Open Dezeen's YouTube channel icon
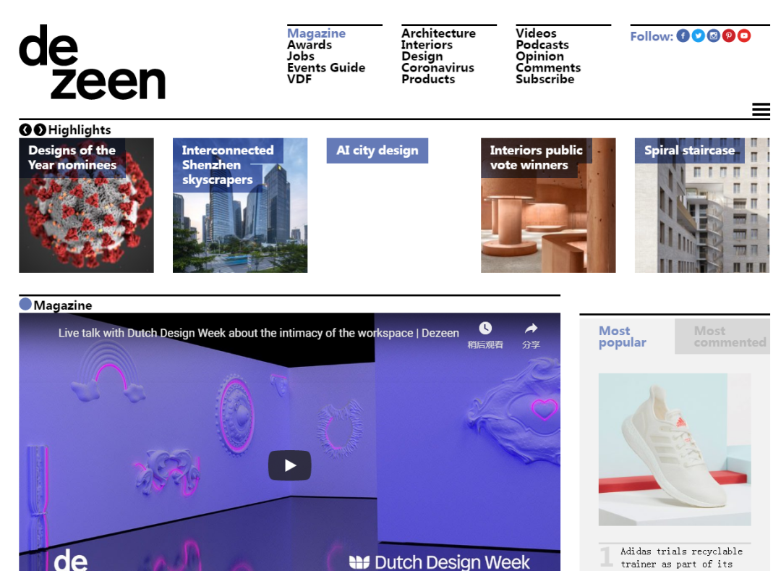781x571 pixels. (x=744, y=36)
